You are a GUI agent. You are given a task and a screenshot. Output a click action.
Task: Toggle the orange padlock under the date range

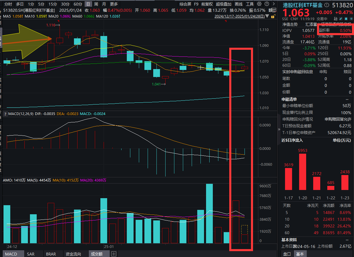[273, 16]
